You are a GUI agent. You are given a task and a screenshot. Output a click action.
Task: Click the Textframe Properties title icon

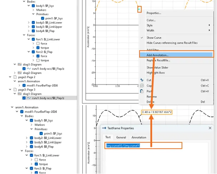point(104,128)
